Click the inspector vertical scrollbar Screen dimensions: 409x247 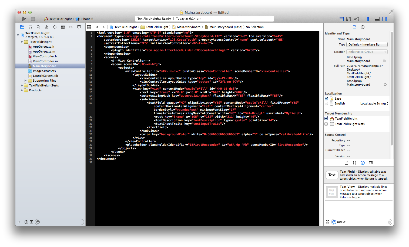pyautogui.click(x=392, y=89)
